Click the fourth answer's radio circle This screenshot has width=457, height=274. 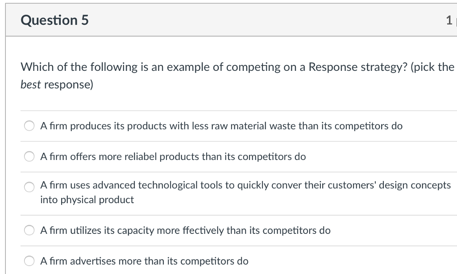[29, 230]
